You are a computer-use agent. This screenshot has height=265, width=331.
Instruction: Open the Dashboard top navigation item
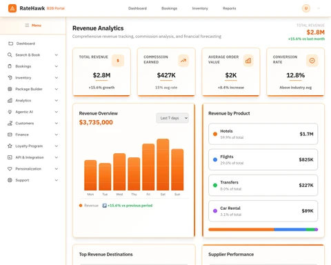tap(137, 8)
